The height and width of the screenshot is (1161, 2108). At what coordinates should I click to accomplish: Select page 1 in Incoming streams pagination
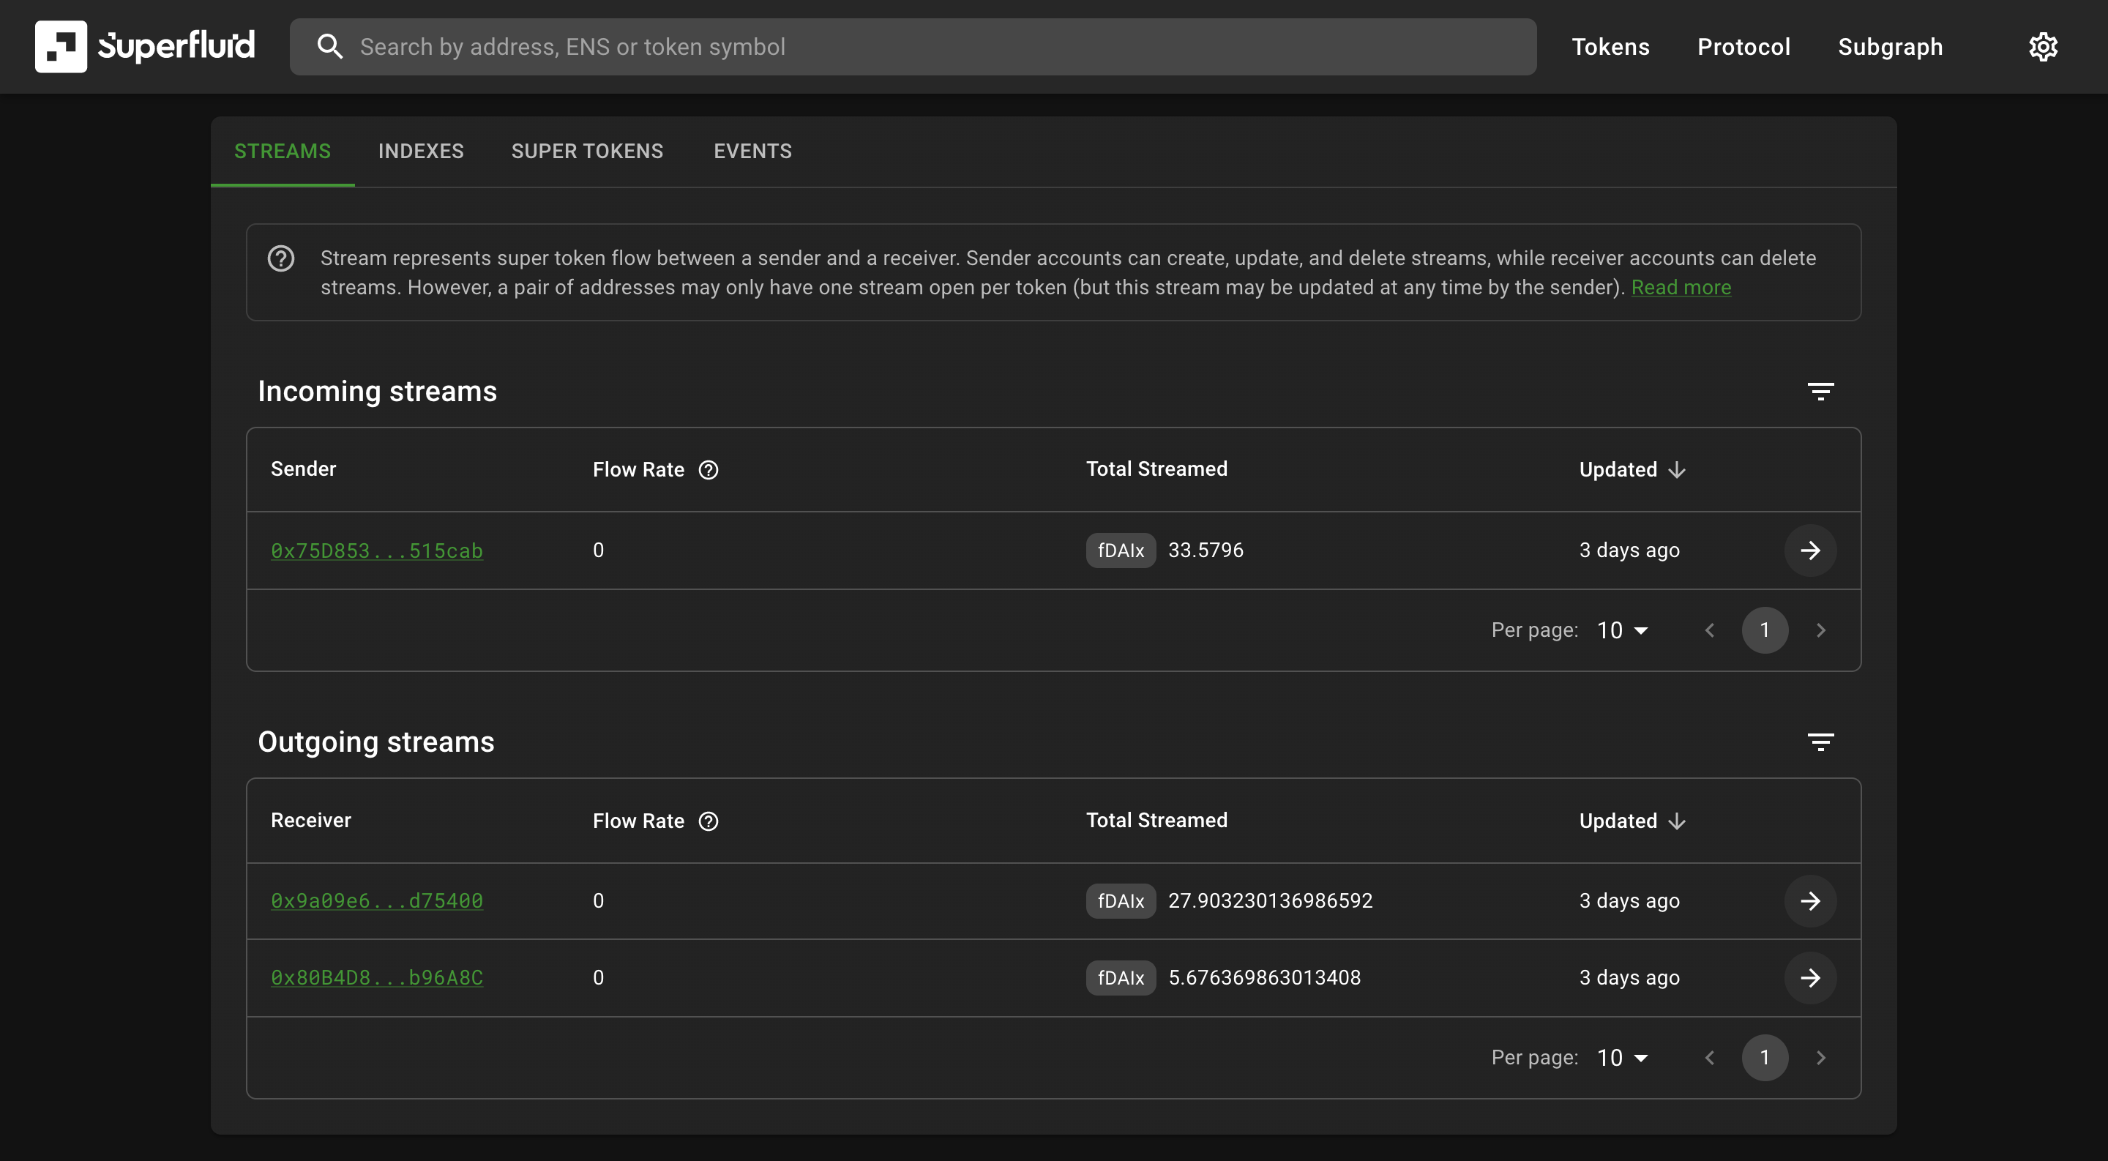1764,630
